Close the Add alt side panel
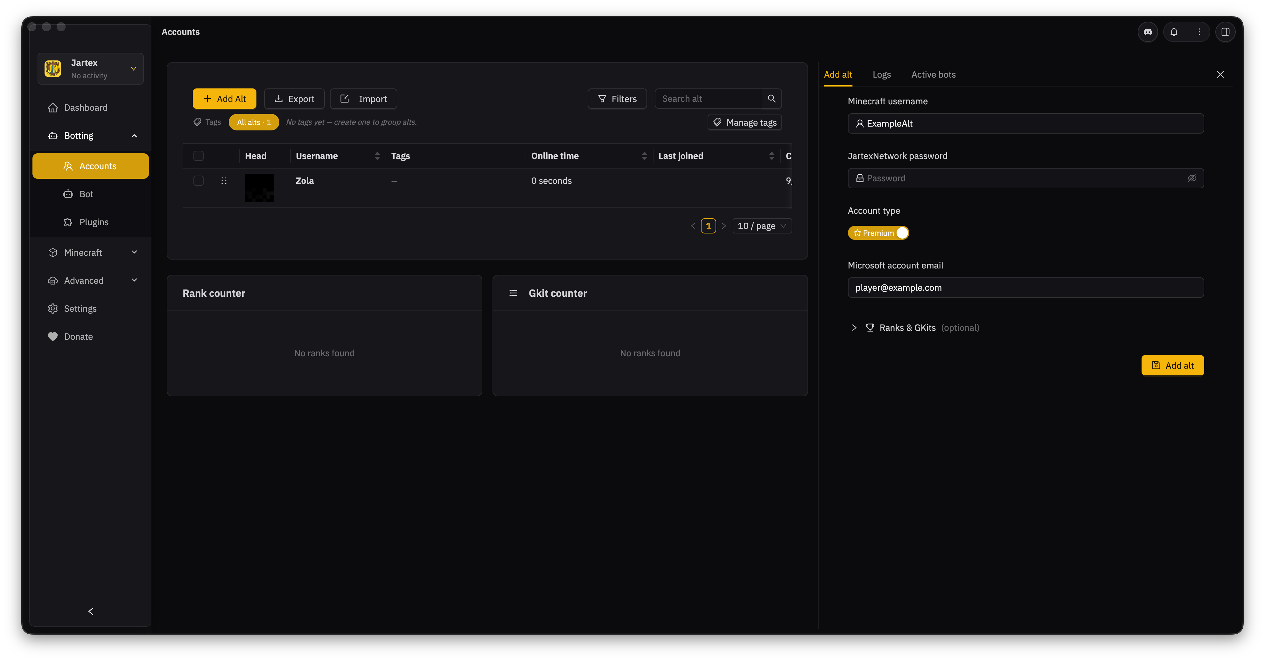The image size is (1265, 661). tap(1220, 75)
